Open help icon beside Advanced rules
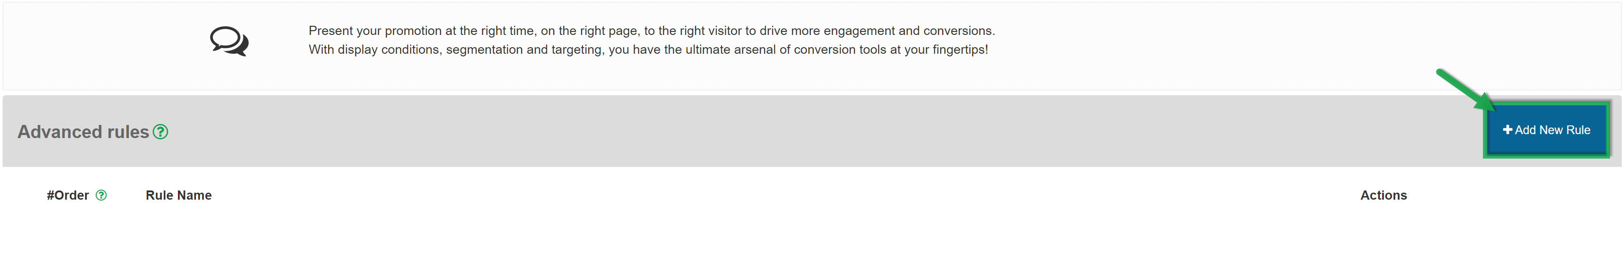 click(161, 131)
